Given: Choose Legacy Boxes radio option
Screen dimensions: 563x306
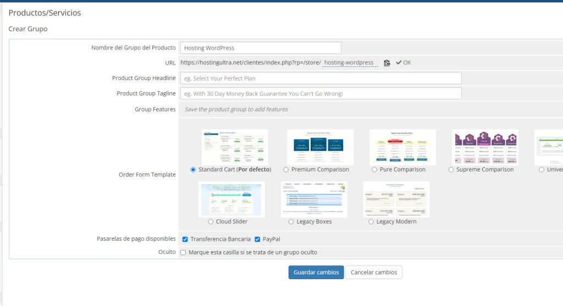Looking at the screenshot, I should click(291, 222).
